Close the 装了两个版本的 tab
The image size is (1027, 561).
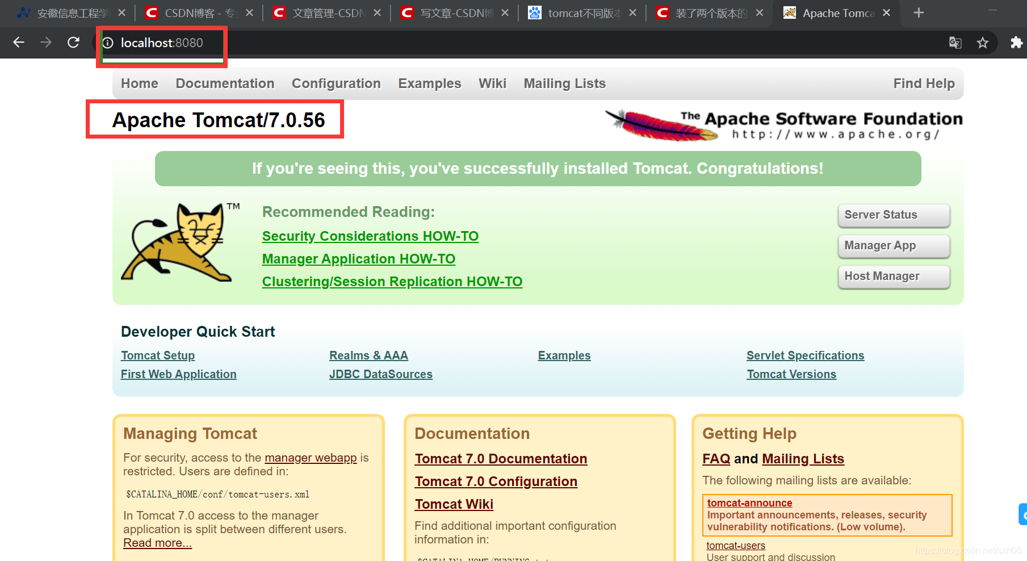760,12
